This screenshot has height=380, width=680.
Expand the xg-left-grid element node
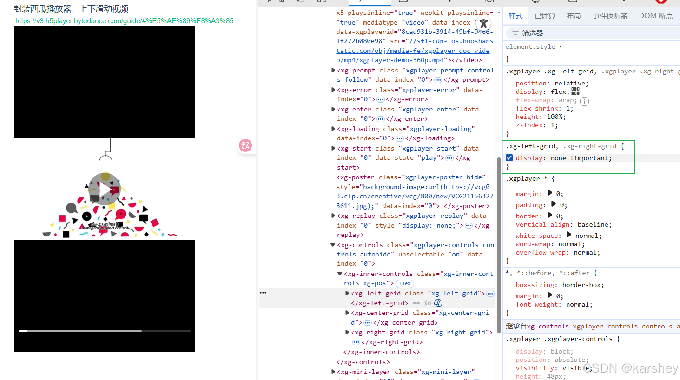[x=347, y=293]
